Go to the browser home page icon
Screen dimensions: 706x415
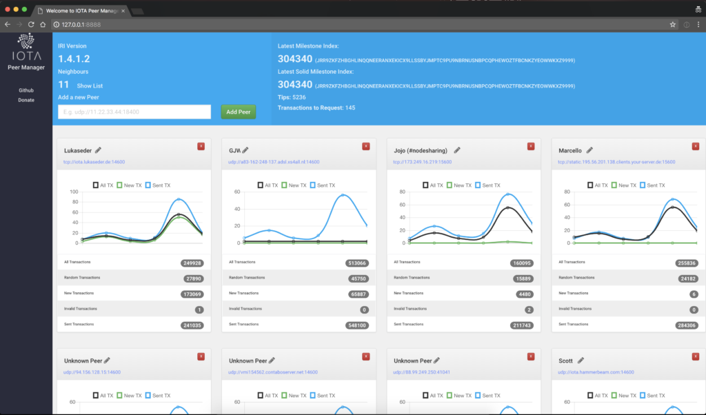pos(43,24)
